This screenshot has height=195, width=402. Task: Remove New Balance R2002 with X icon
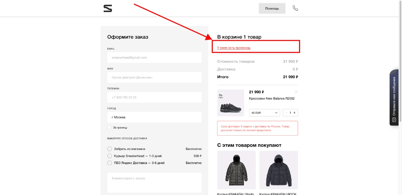[x=296, y=92]
